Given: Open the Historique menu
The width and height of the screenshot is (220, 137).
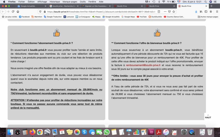Looking at the screenshot, I should 54,2.
